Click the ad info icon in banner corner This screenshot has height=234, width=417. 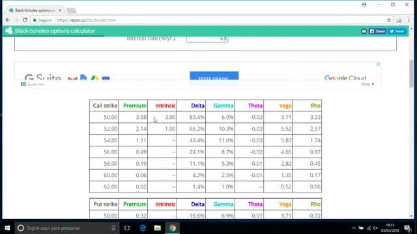coord(378,64)
